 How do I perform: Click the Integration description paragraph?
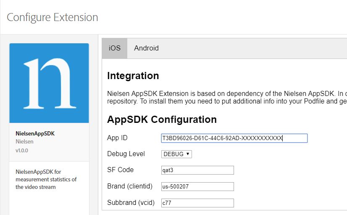coord(227,97)
